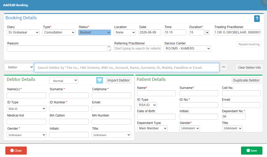Click the Referring Practitioner search field
The height and width of the screenshot is (157, 267).
click(137, 48)
